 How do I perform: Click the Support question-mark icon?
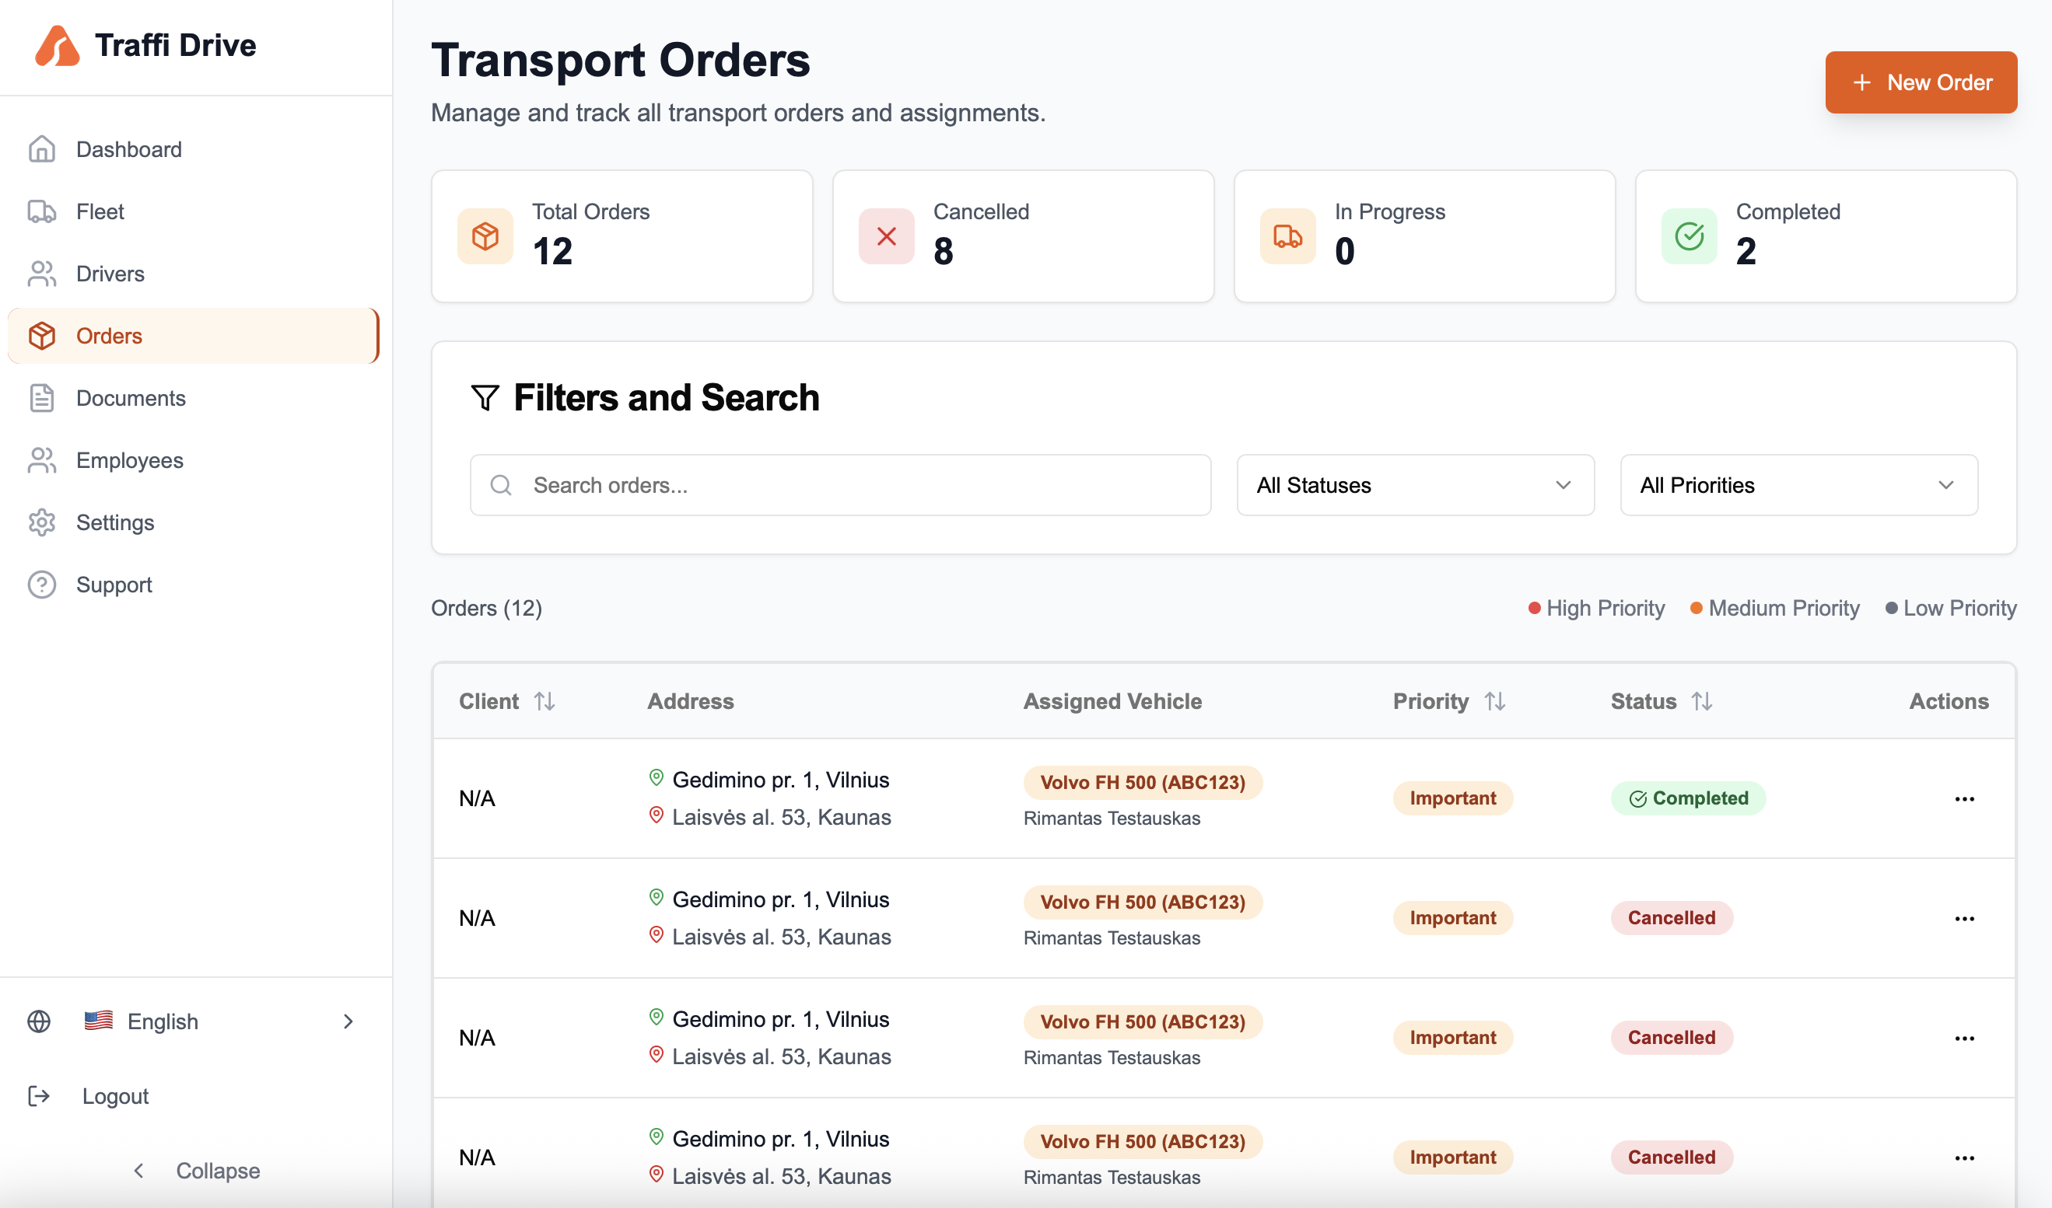click(x=41, y=585)
